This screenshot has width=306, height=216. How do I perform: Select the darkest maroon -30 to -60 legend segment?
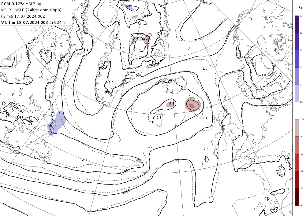(297, 197)
